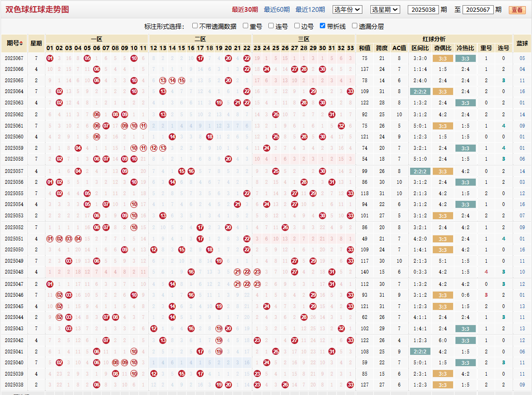The image size is (532, 395).
Task: Click red ball 24 in row 2025040
Action: [x=266, y=362]
